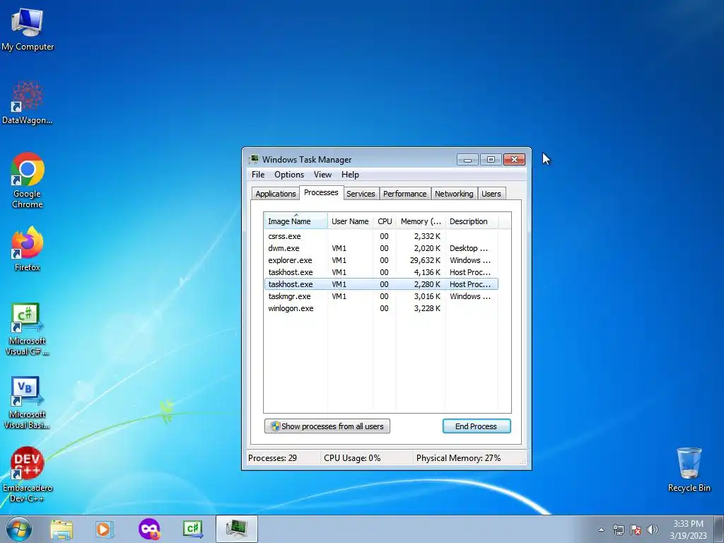Open the Visual C# taskbar icon
This screenshot has width=724, height=543.
coord(192,529)
